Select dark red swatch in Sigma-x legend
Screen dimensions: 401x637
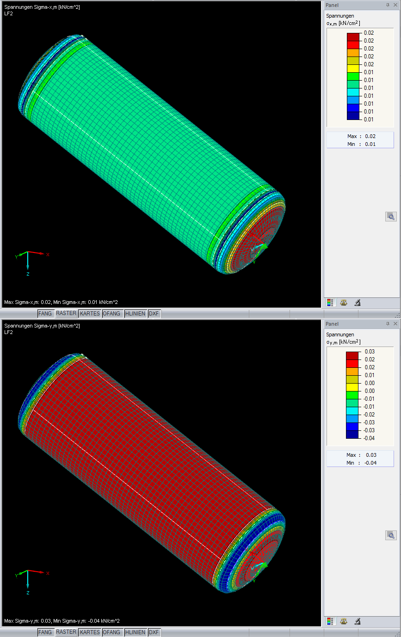353,37
